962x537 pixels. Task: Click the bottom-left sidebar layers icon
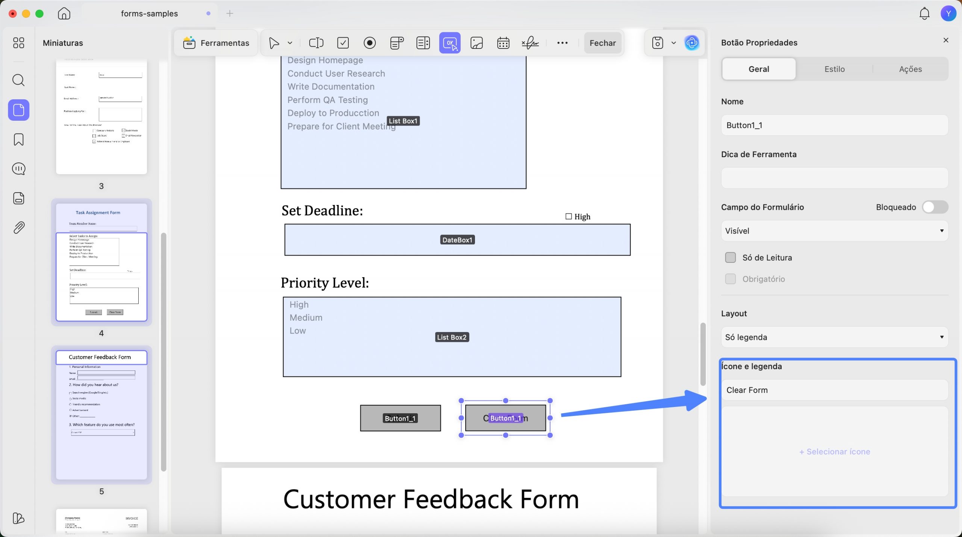18,518
